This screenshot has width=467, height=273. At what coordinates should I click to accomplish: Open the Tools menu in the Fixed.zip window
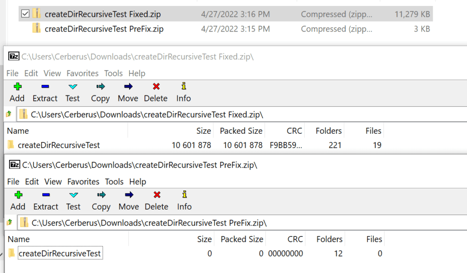pyautogui.click(x=113, y=73)
